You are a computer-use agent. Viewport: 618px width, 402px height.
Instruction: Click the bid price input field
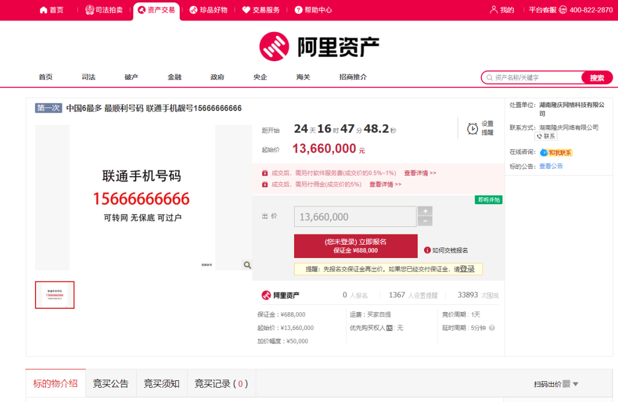(355, 217)
